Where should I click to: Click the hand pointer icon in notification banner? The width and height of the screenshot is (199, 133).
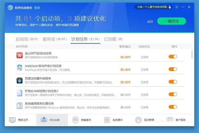tap(170, 7)
